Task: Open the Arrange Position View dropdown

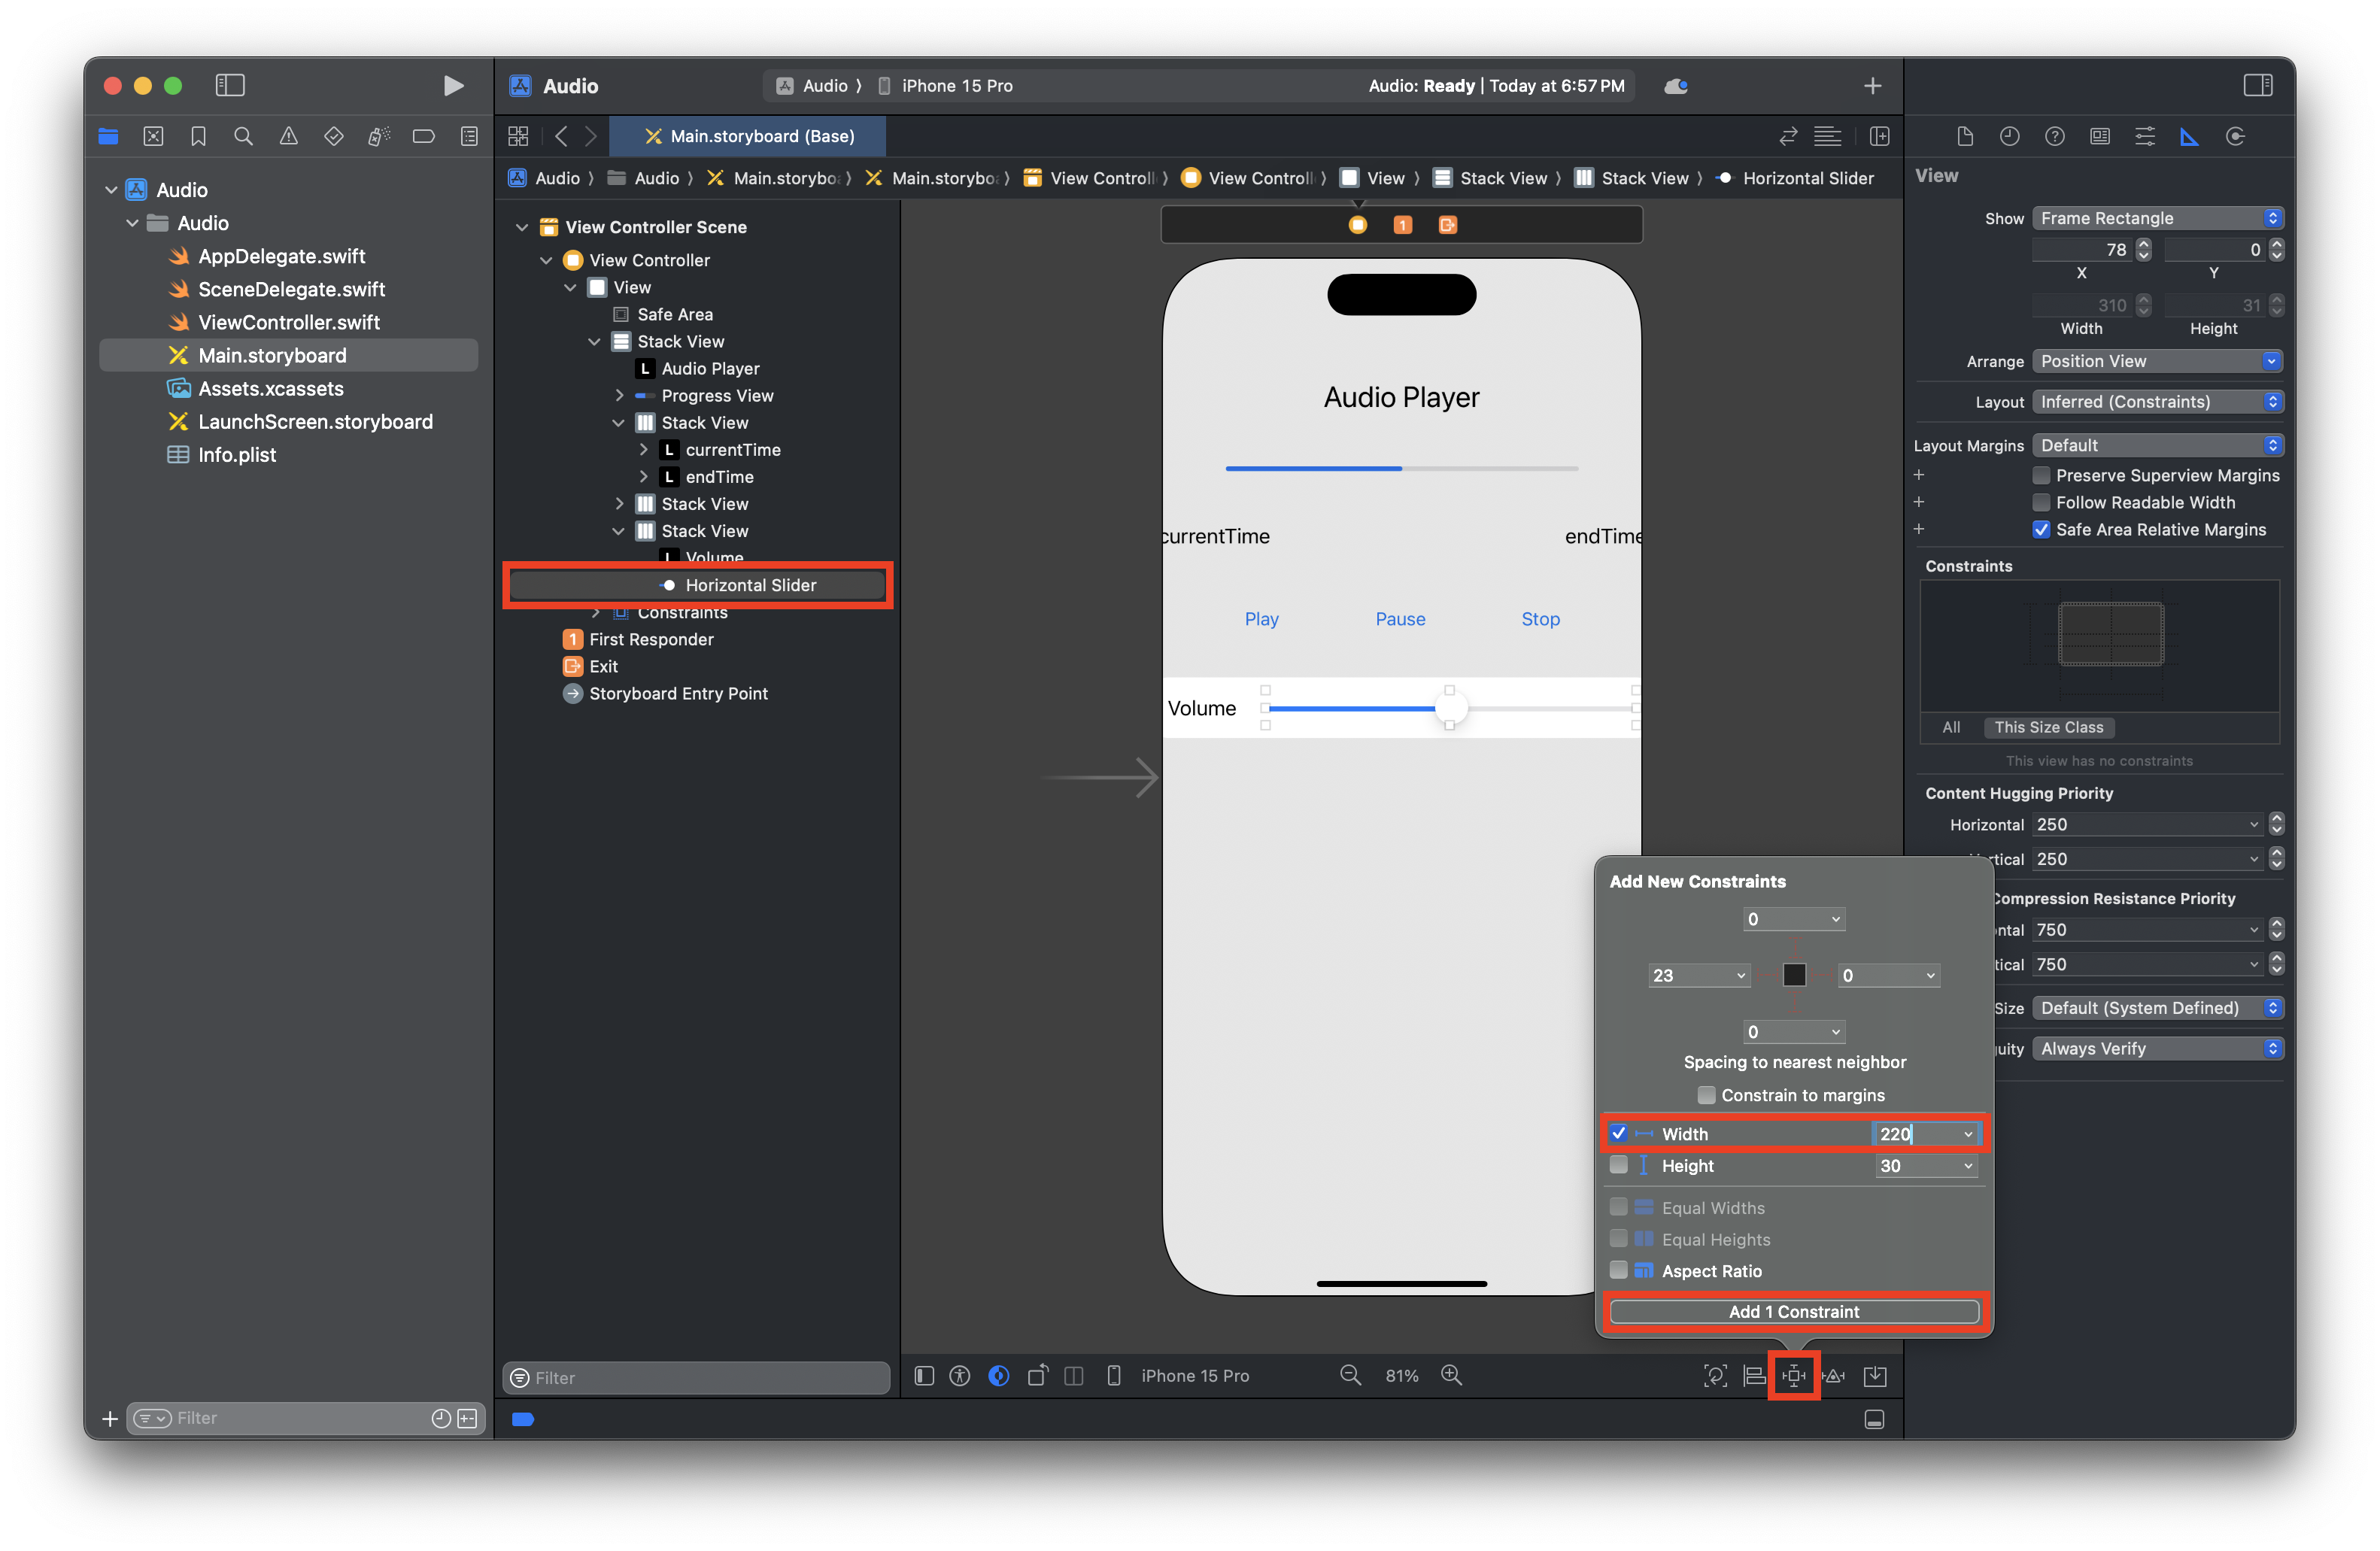Action: pos(2157,361)
